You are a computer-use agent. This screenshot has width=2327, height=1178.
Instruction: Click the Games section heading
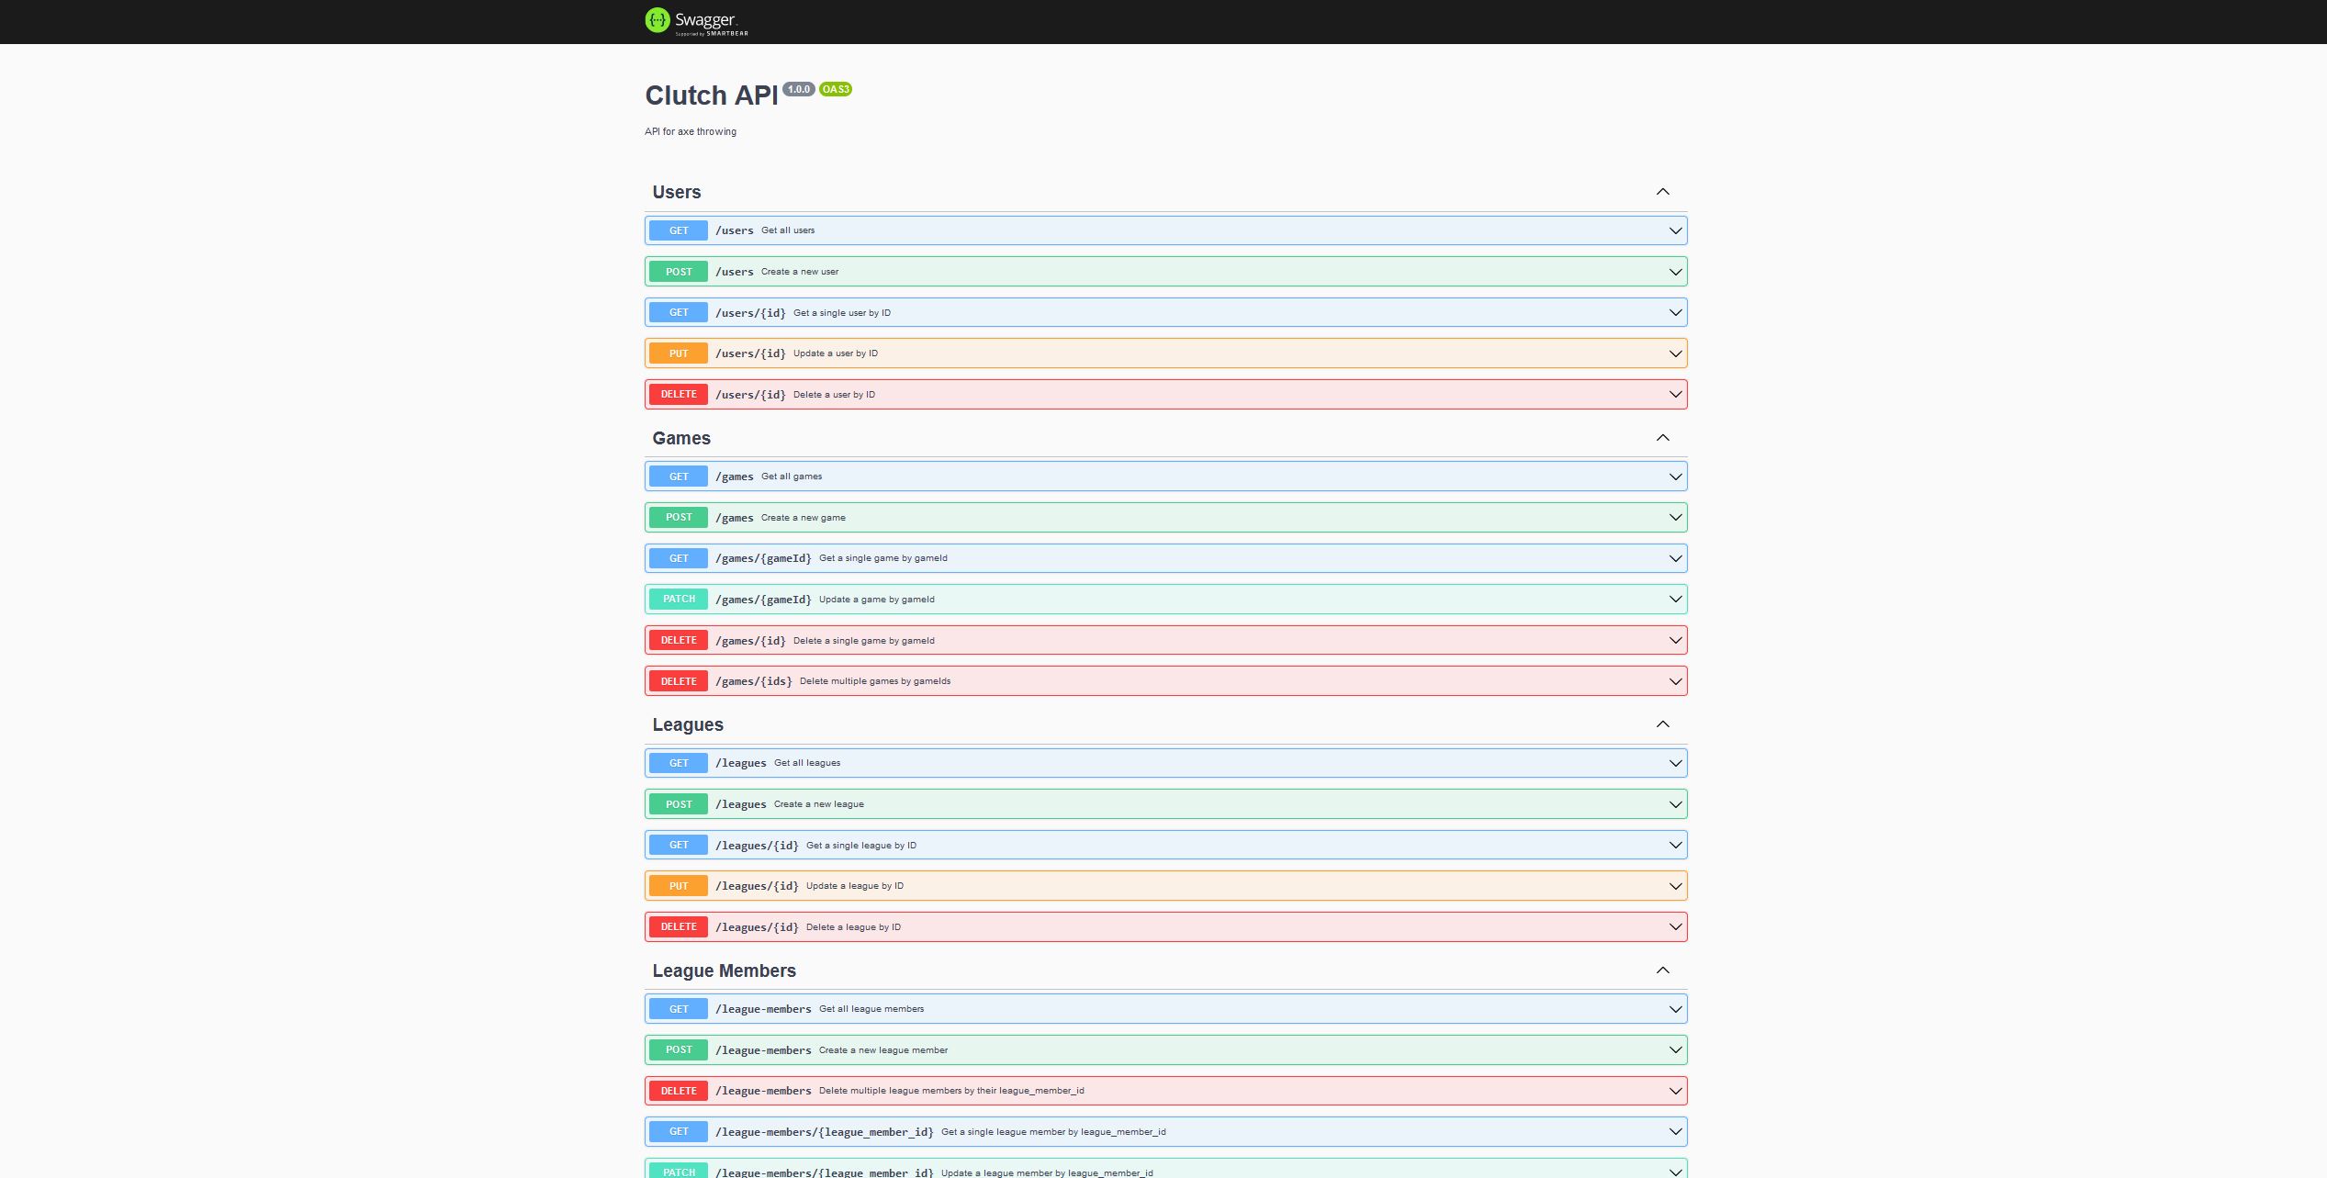[x=681, y=438]
